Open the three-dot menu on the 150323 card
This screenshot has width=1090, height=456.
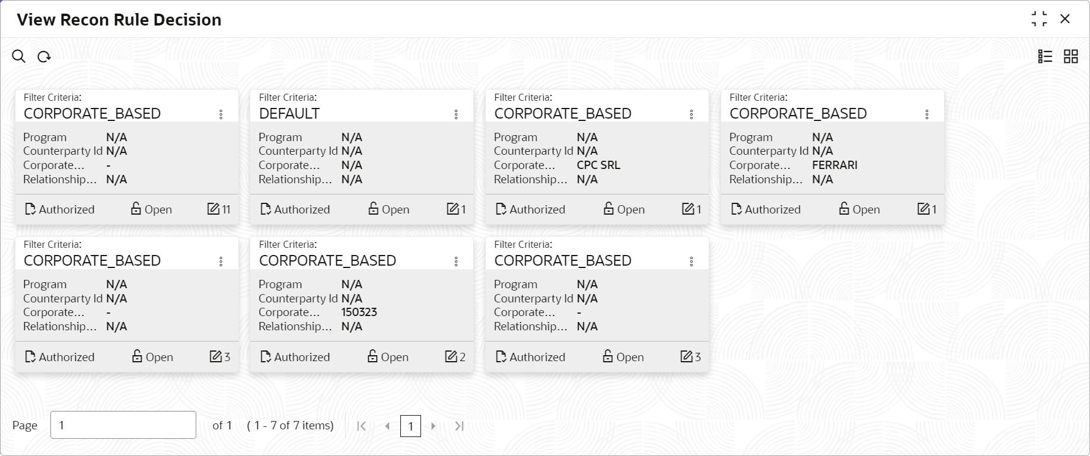(x=456, y=262)
